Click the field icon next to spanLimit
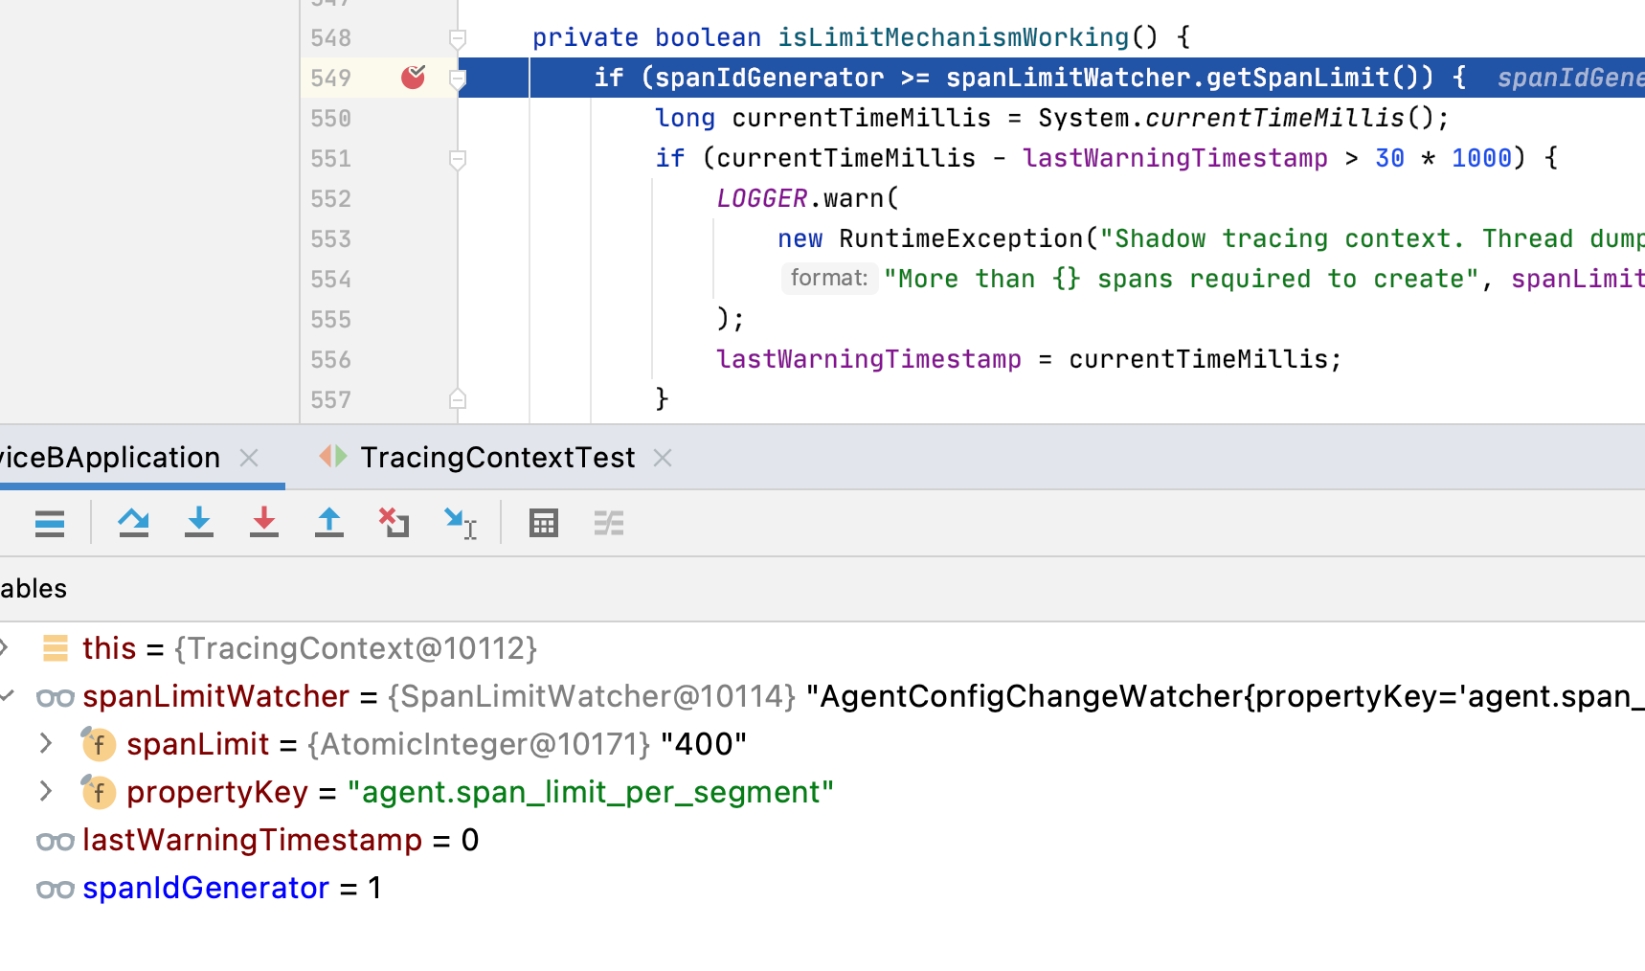1645x971 pixels. [x=98, y=743]
